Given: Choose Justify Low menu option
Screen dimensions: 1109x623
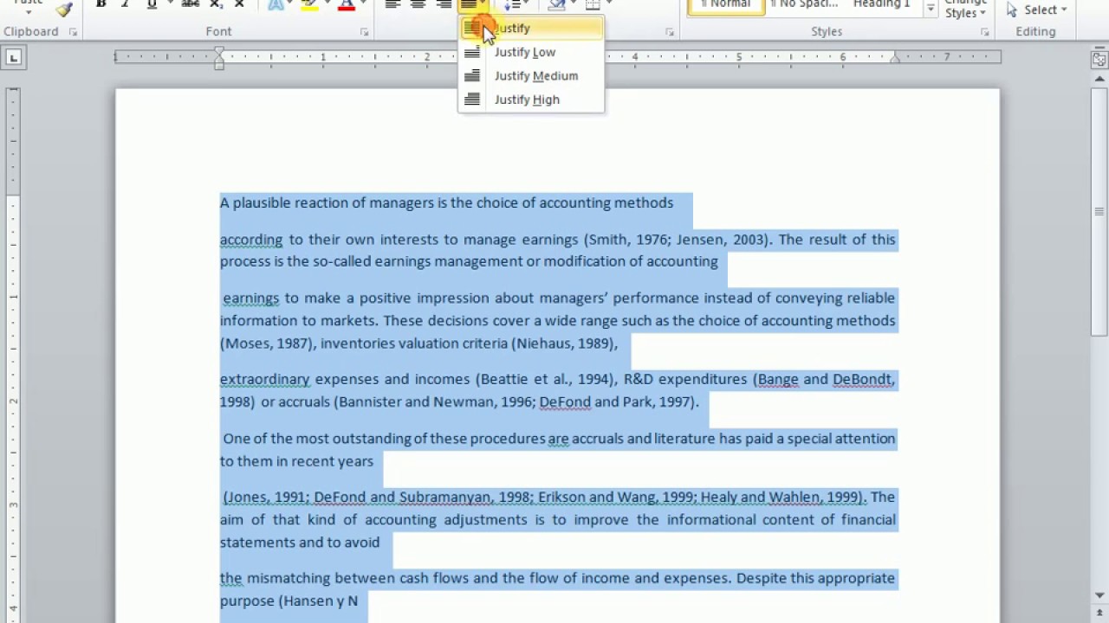Looking at the screenshot, I should (x=531, y=52).
